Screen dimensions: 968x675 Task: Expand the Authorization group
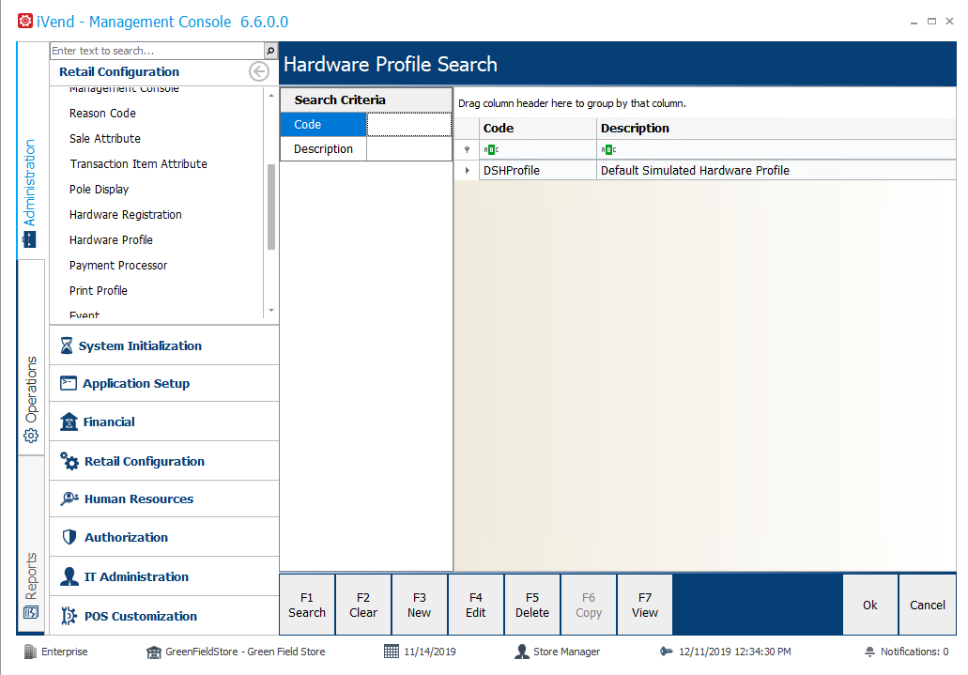pyautogui.click(x=164, y=537)
